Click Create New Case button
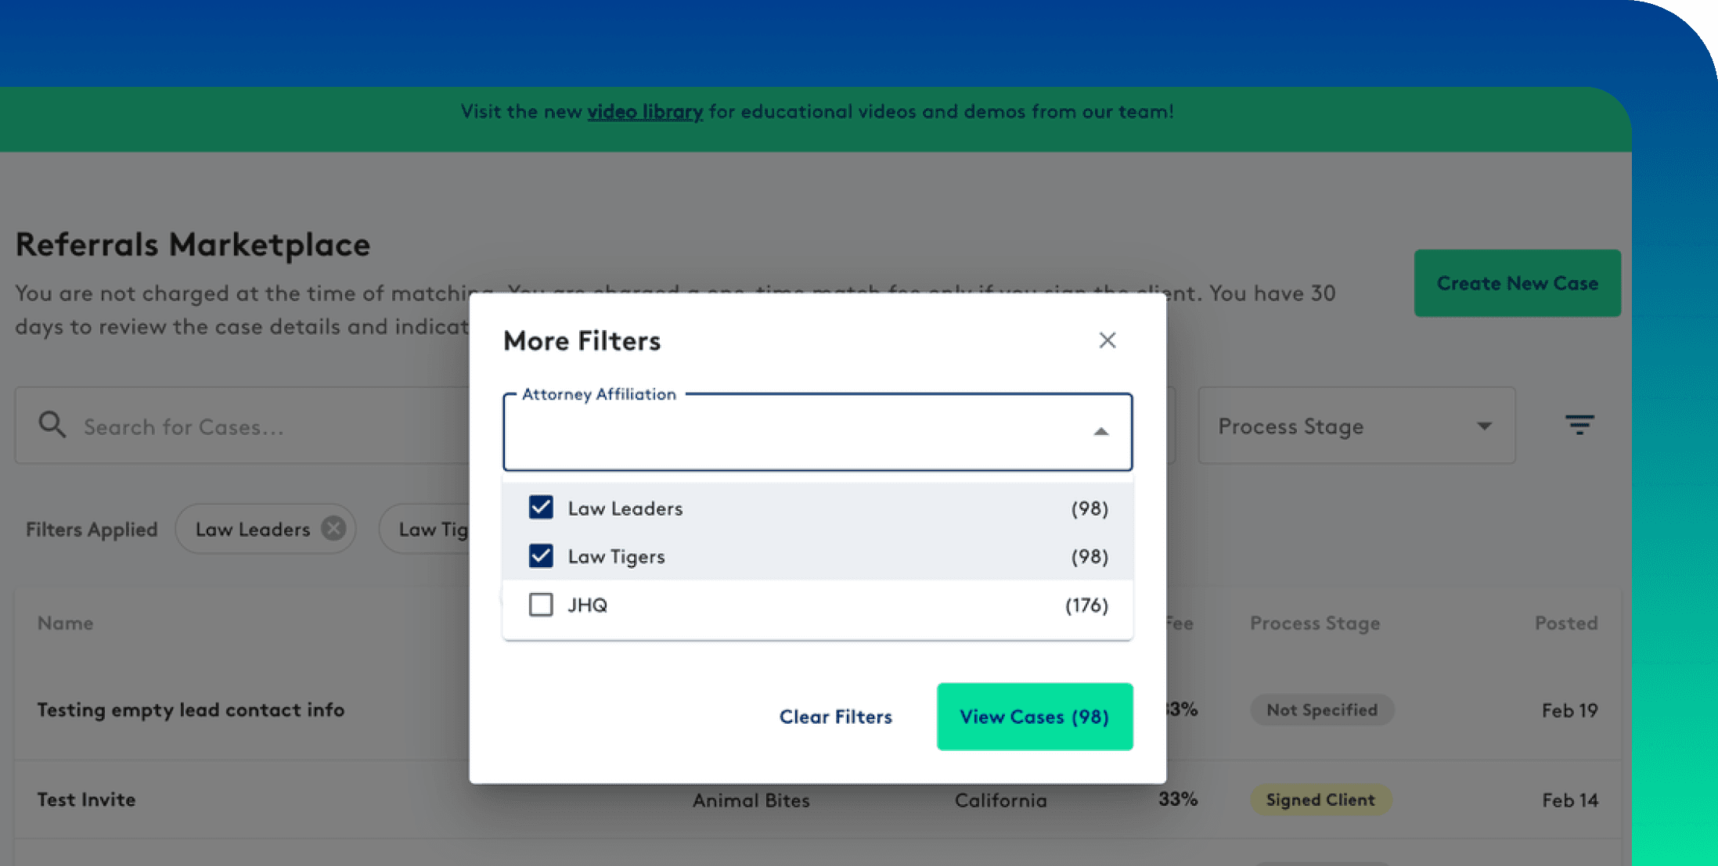This screenshot has width=1718, height=866. pyautogui.click(x=1517, y=283)
